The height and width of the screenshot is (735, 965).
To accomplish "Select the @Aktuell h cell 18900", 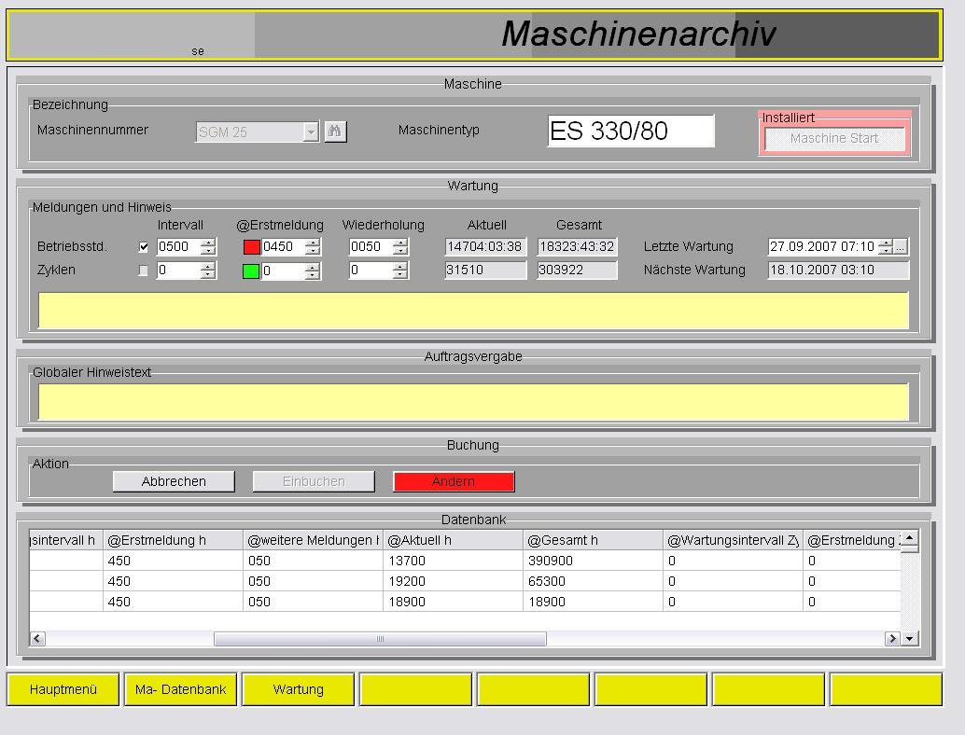I will tap(453, 602).
